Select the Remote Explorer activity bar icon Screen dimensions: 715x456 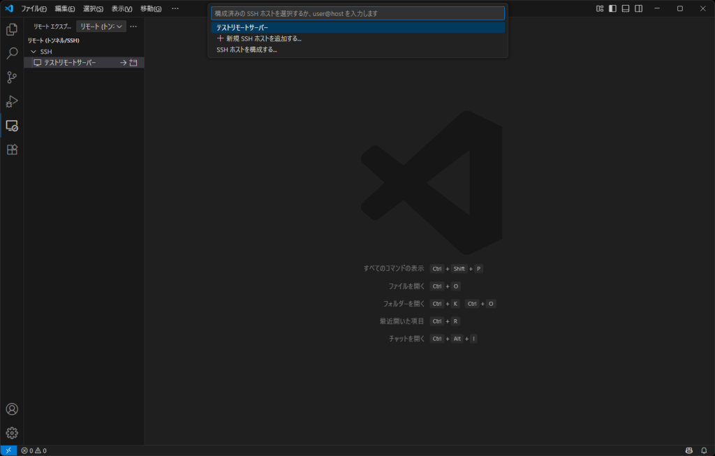point(12,126)
